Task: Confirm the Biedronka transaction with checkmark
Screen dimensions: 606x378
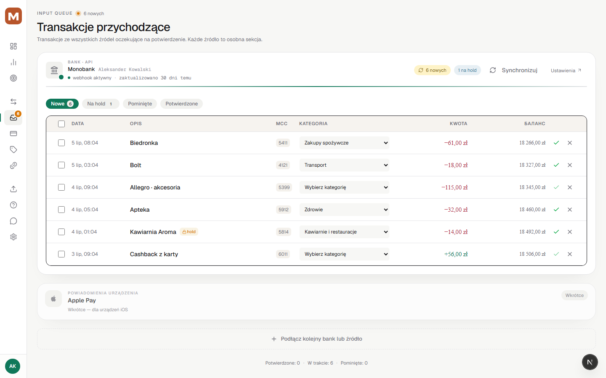Action: coord(556,143)
